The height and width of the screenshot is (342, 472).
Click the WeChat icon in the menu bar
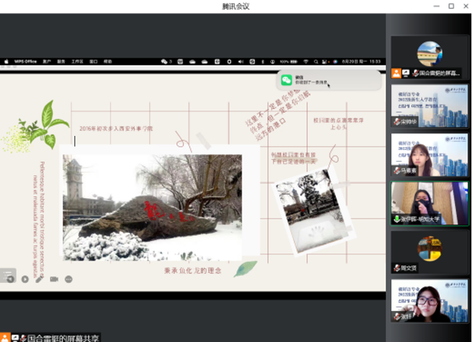pyautogui.click(x=165, y=61)
